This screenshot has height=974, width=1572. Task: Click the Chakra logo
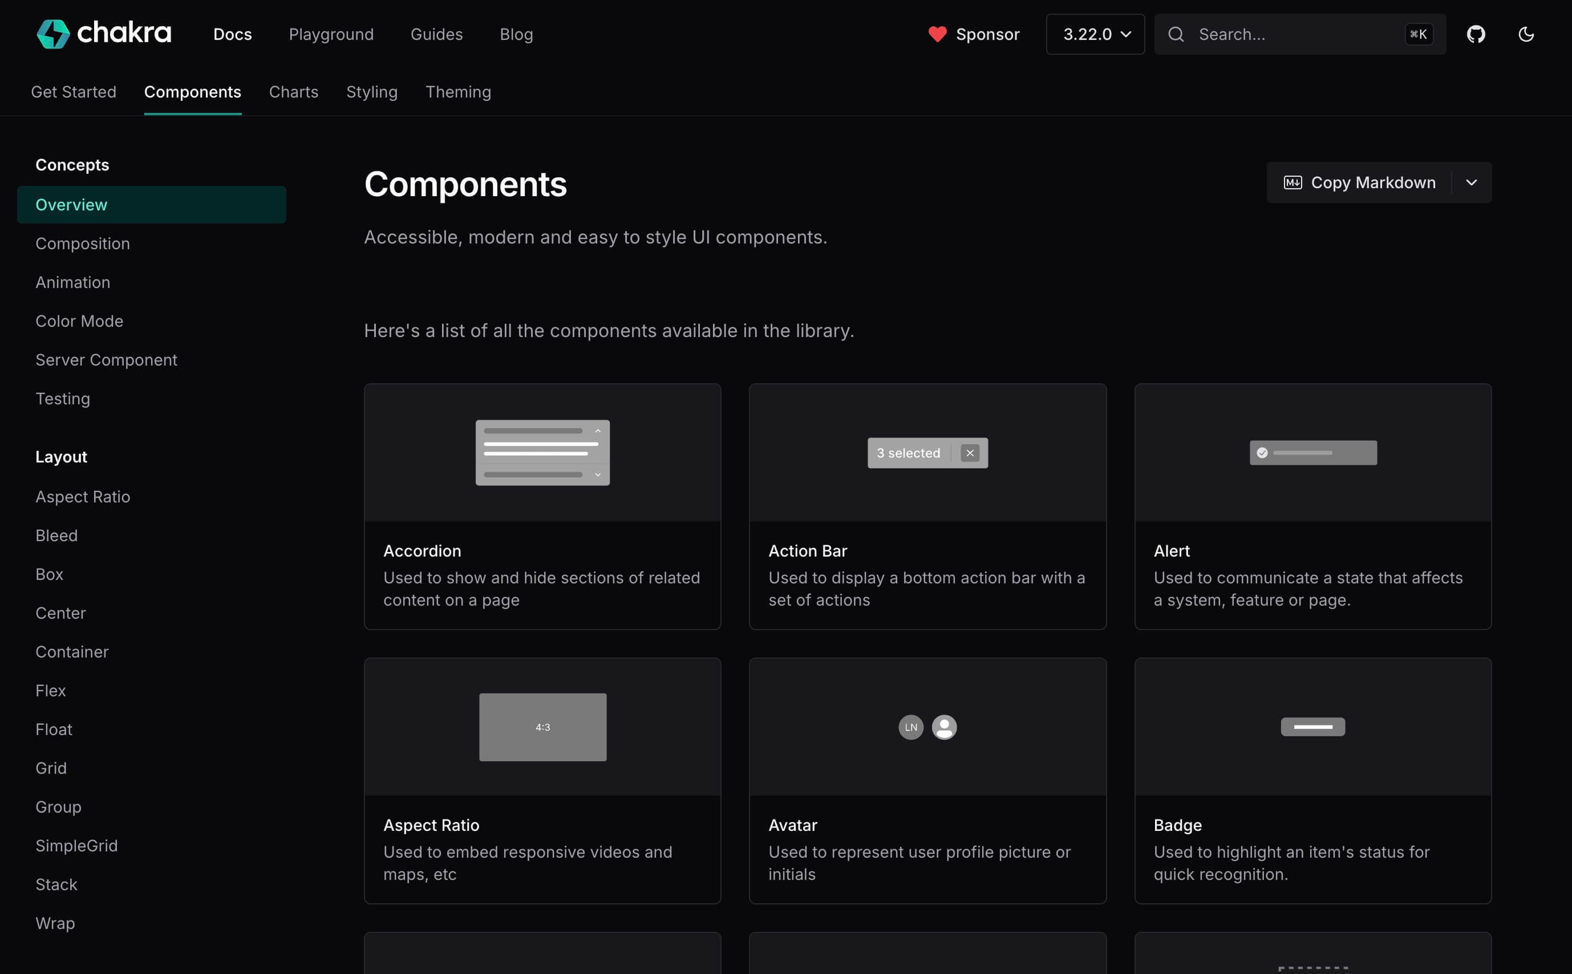tap(104, 34)
